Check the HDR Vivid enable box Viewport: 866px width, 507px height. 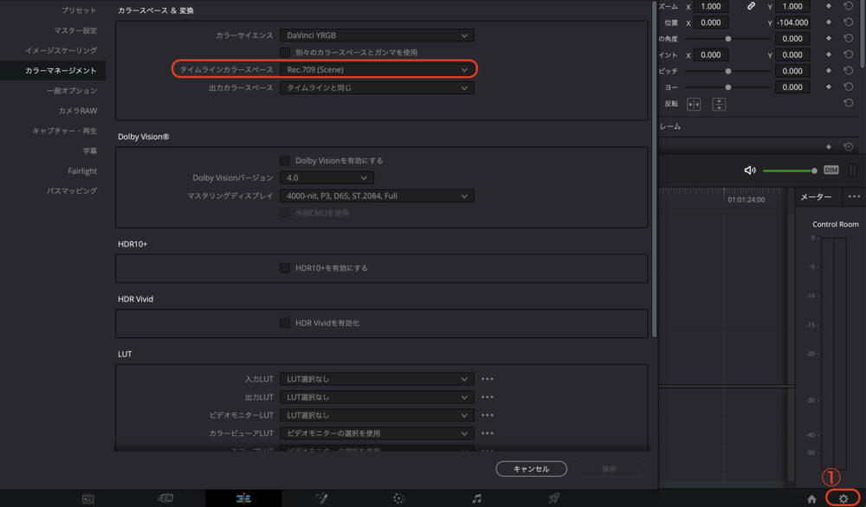[x=285, y=323]
